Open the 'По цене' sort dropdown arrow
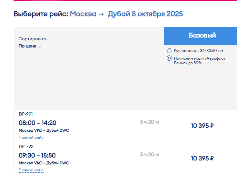The height and width of the screenshot is (173, 237). tap(40, 47)
